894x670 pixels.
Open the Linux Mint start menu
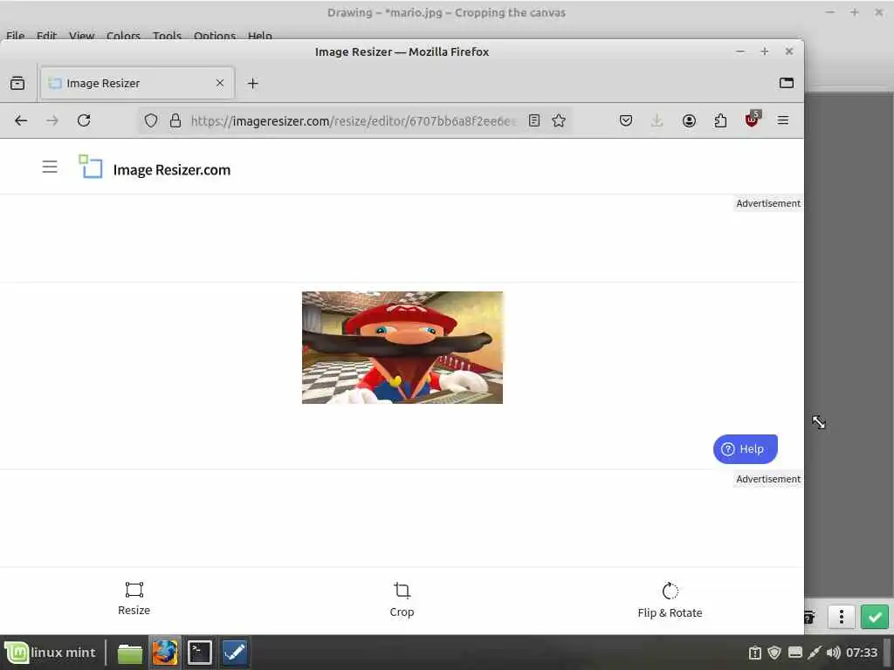click(x=51, y=653)
